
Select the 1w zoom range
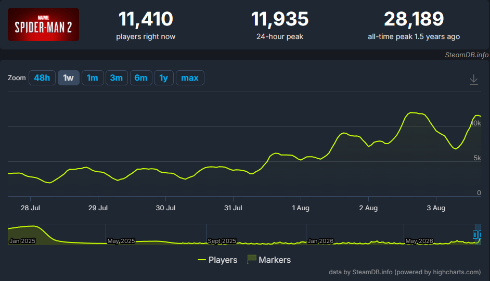pos(69,78)
